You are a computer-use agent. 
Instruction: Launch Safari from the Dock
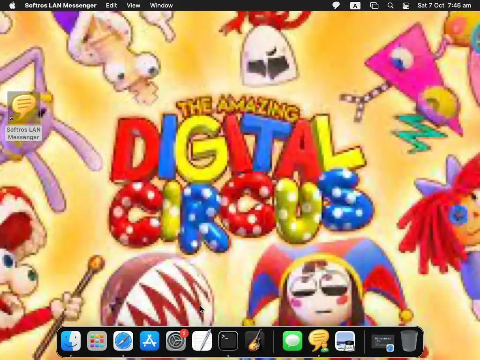click(x=123, y=341)
